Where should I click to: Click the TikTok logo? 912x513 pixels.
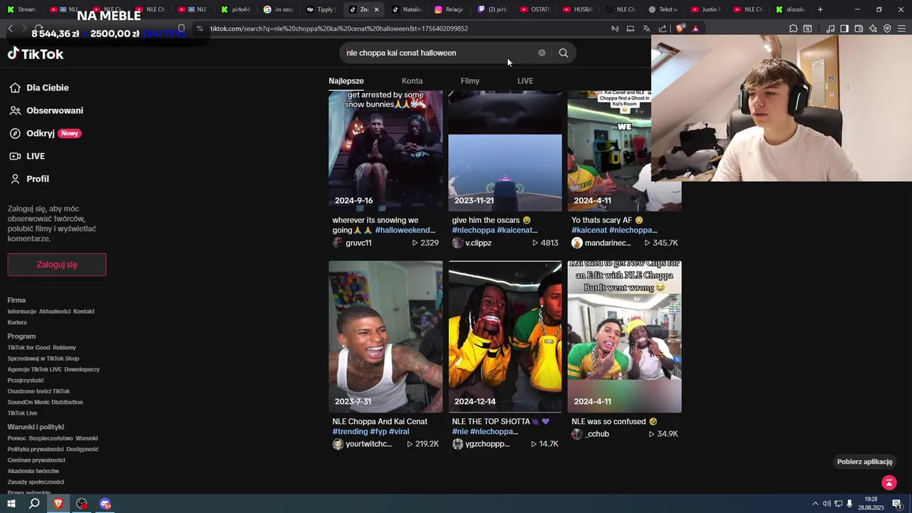click(36, 54)
